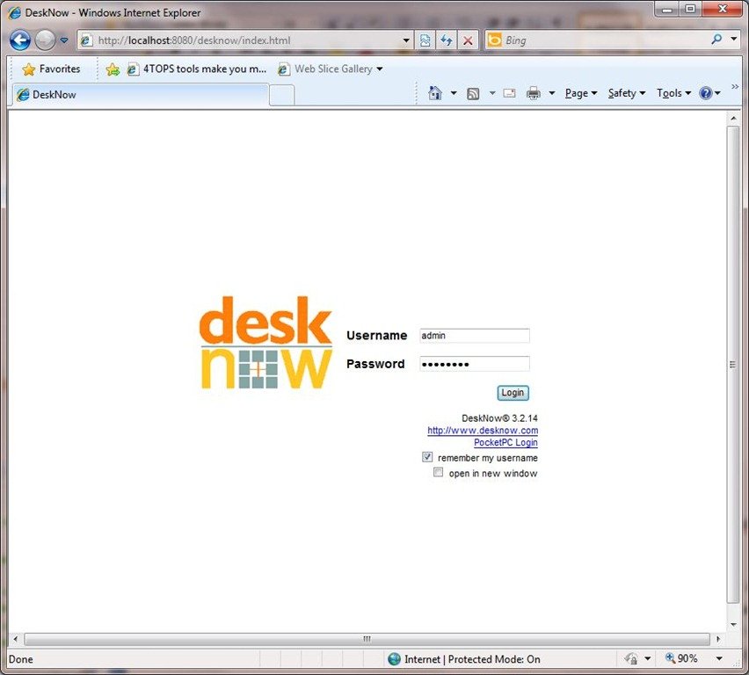Click the horizontal scrollbar thumb

(367, 639)
